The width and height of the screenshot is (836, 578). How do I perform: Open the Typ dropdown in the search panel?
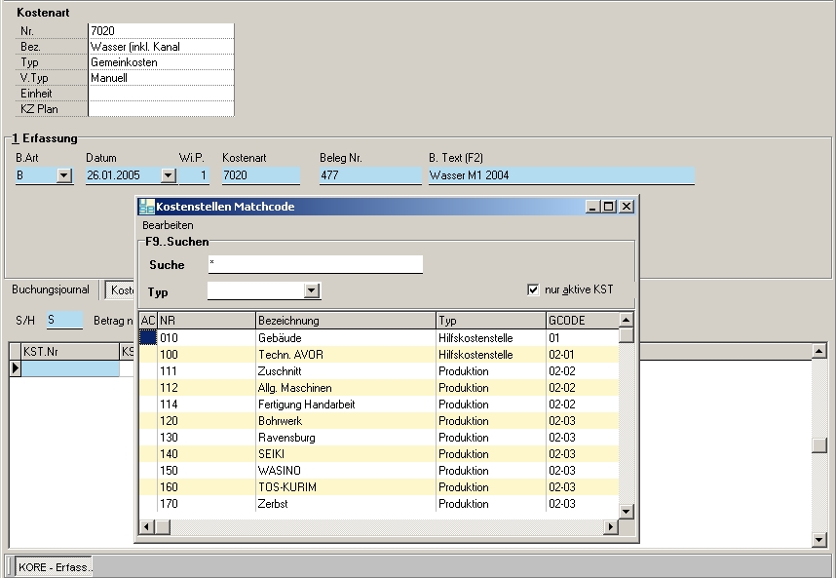click(311, 291)
